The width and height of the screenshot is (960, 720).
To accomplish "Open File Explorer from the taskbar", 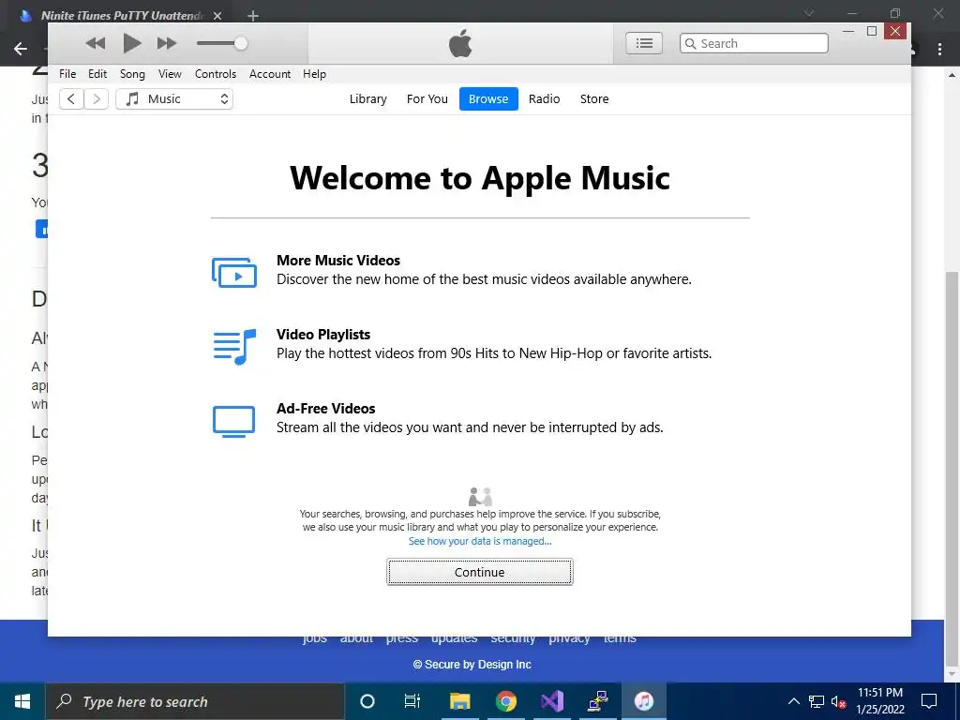I will coord(459,701).
